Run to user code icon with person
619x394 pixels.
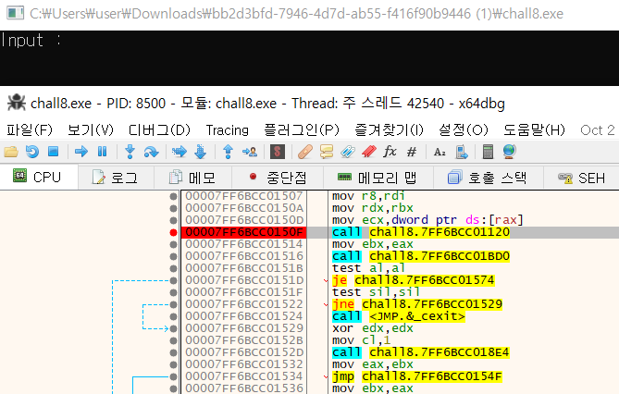tap(250, 152)
